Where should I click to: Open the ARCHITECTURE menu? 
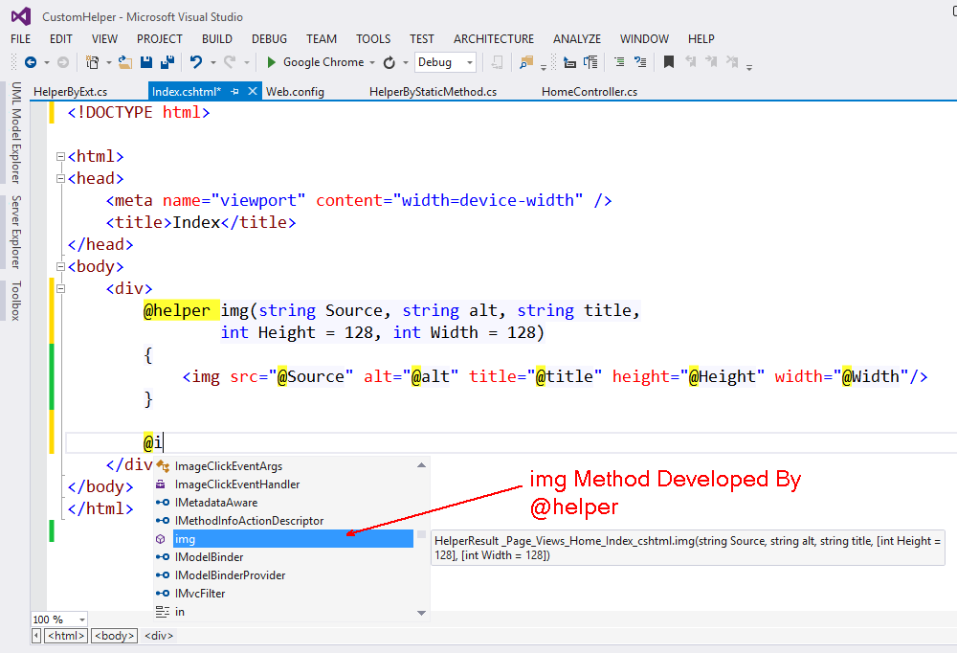click(x=494, y=39)
